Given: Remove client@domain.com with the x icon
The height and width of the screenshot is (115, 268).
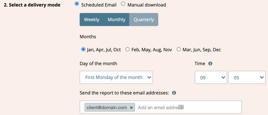Looking at the screenshot, I should pos(131,107).
